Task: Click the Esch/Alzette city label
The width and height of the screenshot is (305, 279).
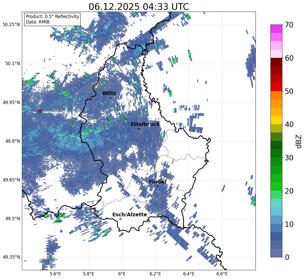Action: [x=130, y=215]
